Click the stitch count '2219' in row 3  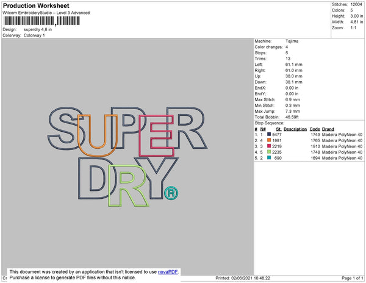coord(277,146)
